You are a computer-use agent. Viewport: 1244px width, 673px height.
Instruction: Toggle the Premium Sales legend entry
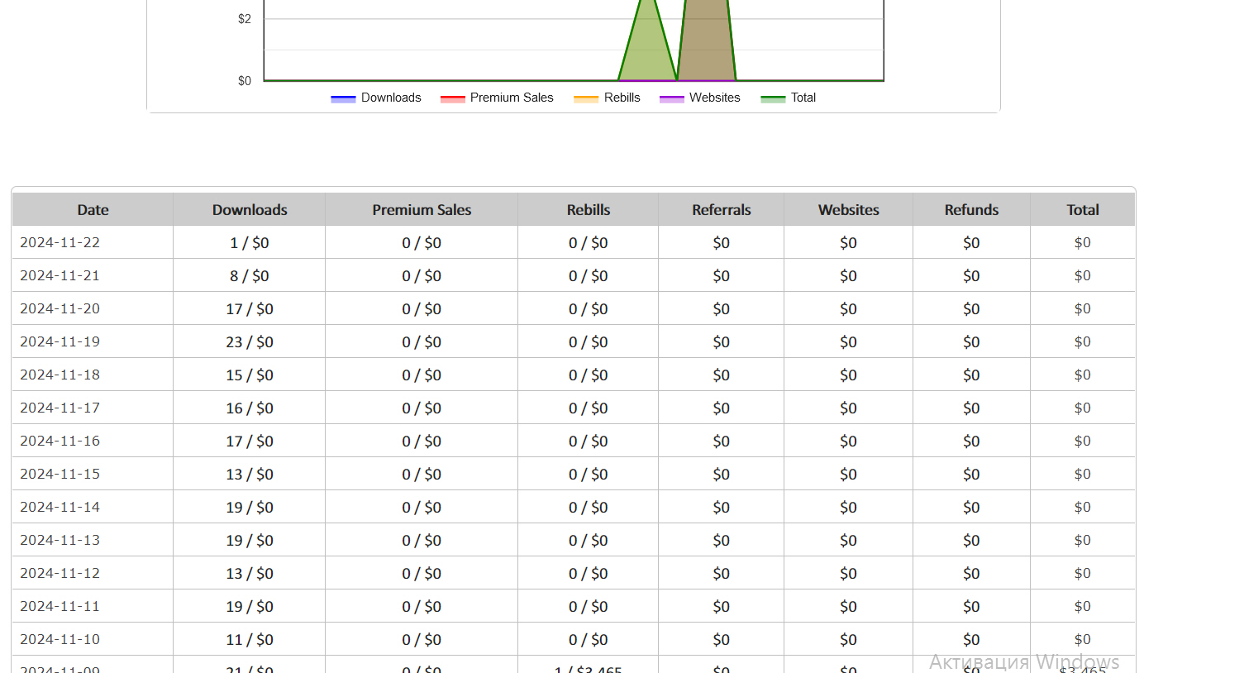click(x=497, y=98)
